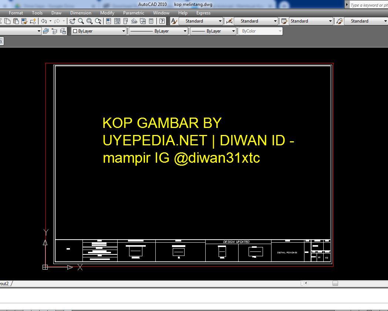Open the Markup Set Manager icon
Viewport: 388px width, 311px height.
click(143, 21)
